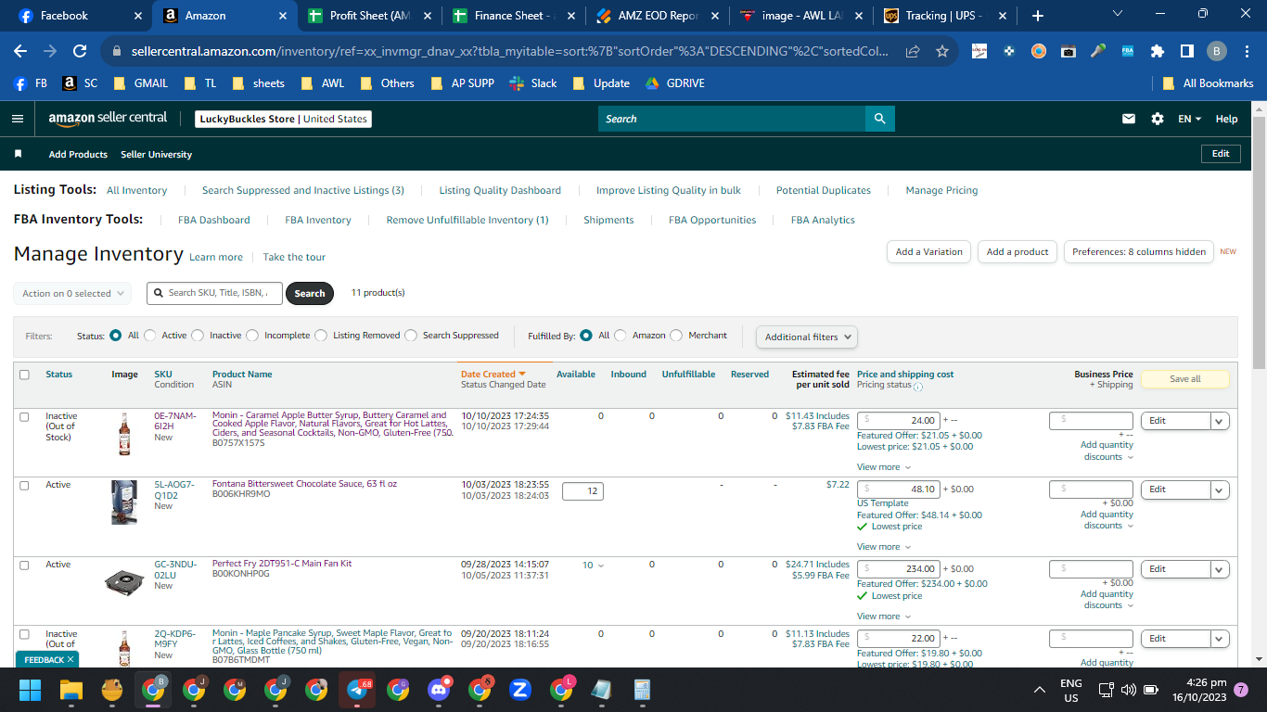Screen dimensions: 1267x712
Task: Select the Incomplete status filter
Action: (x=252, y=336)
